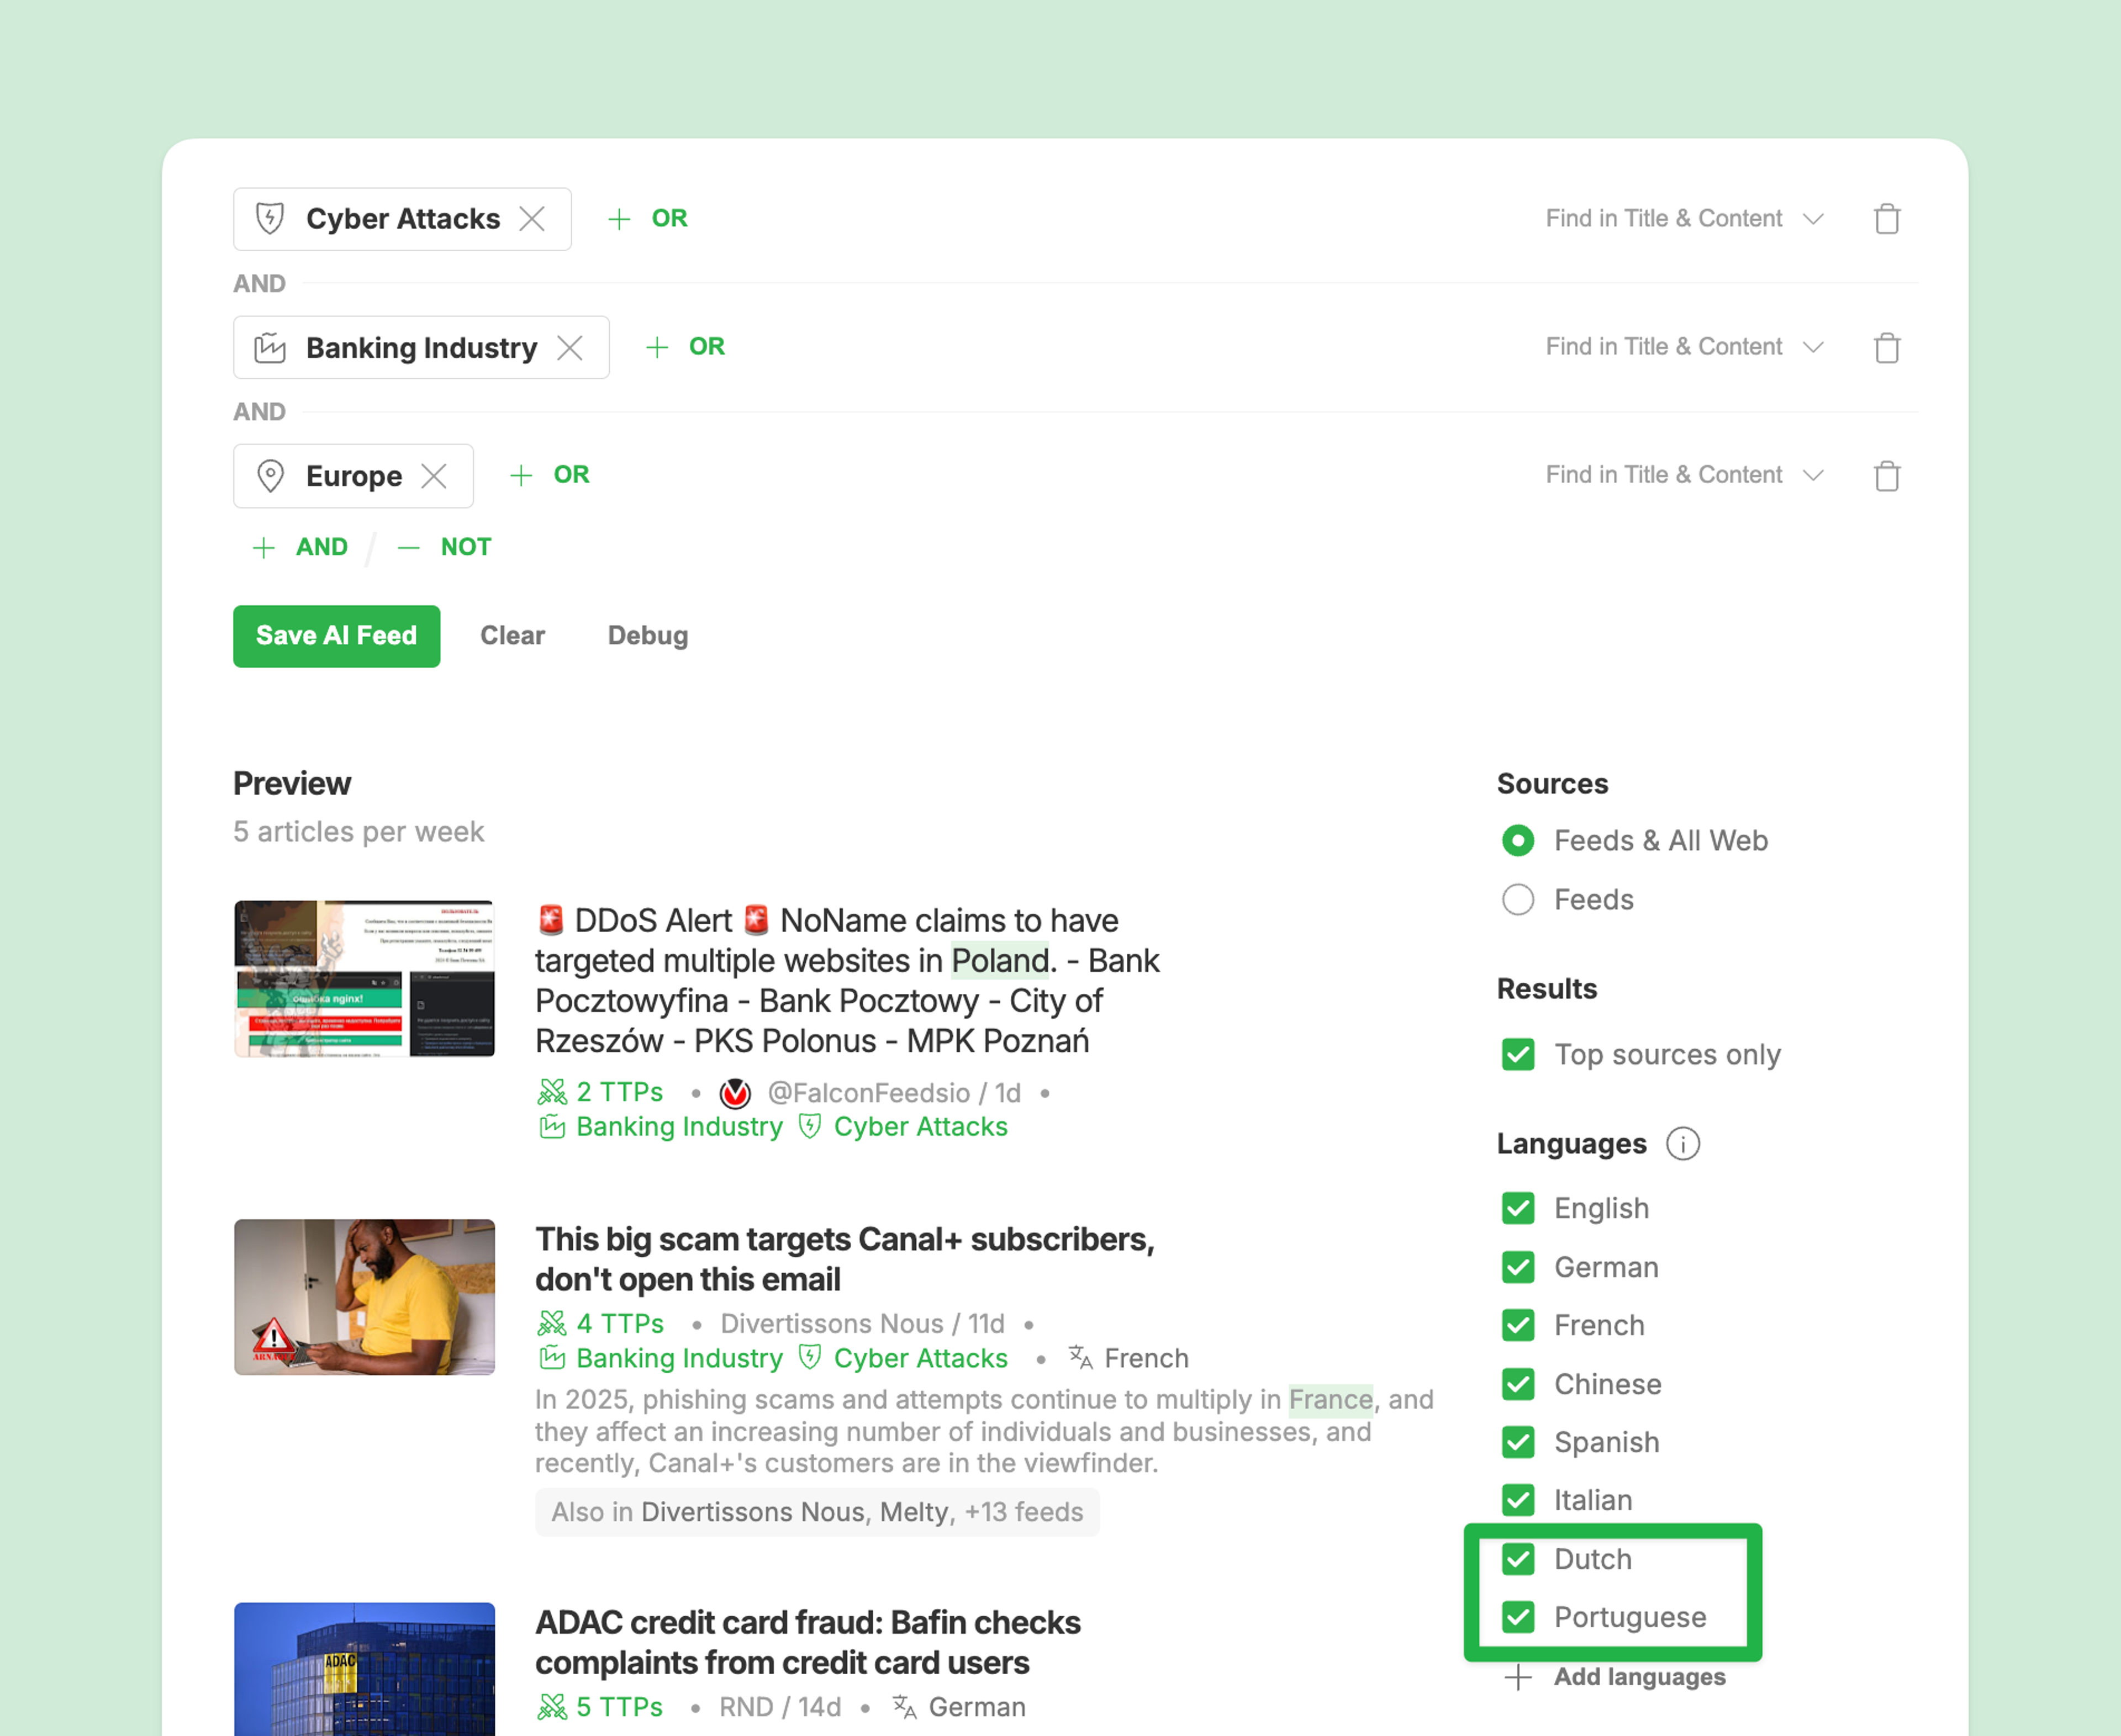Screen dimensions: 2121x1736
Task: Open Canal+ subscribers scam article title
Action: pos(845,1260)
